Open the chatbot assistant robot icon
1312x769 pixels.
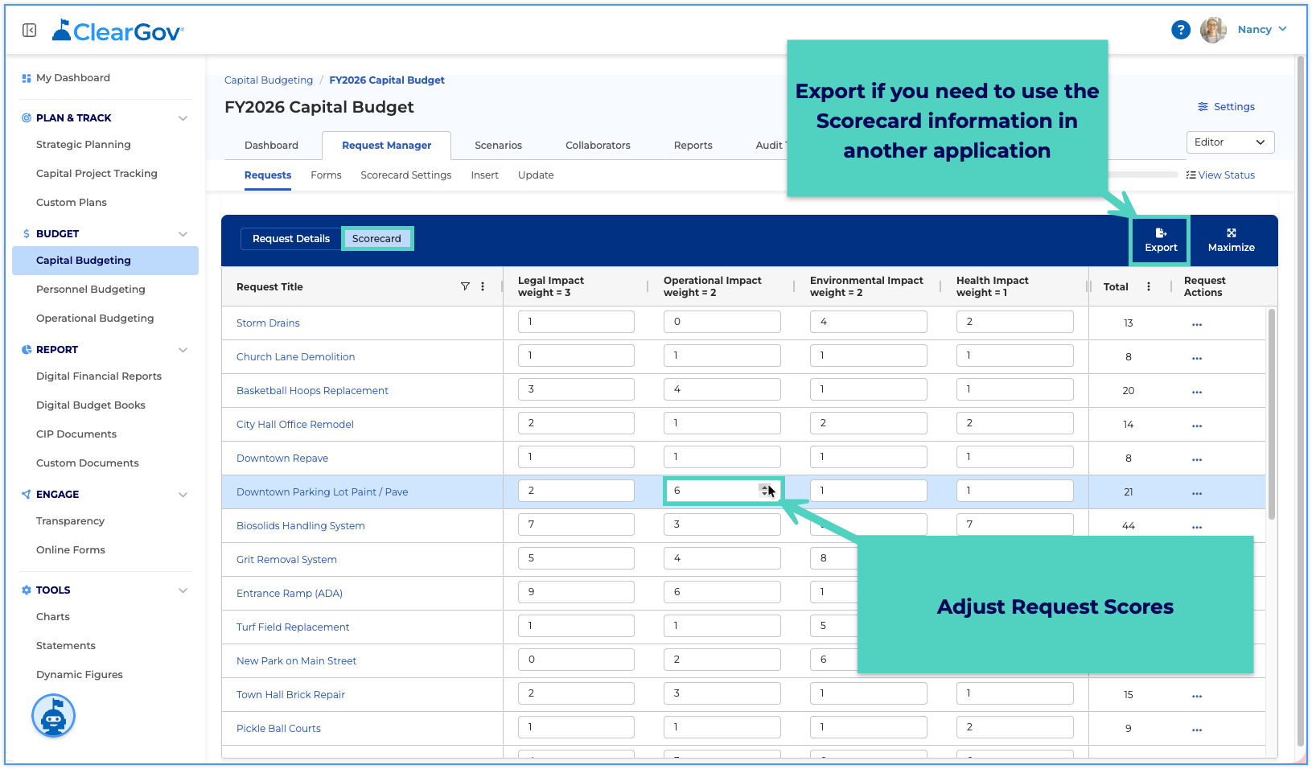tap(53, 715)
